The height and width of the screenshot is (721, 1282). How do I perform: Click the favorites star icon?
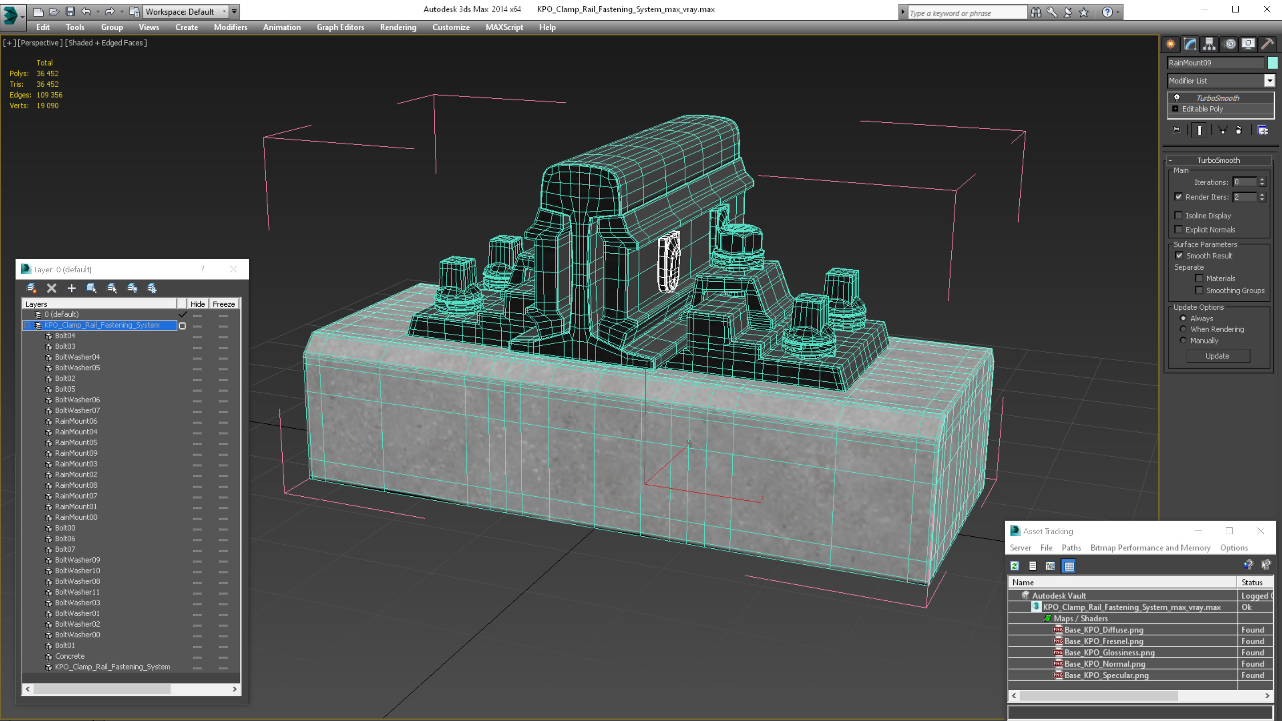[x=1084, y=12]
